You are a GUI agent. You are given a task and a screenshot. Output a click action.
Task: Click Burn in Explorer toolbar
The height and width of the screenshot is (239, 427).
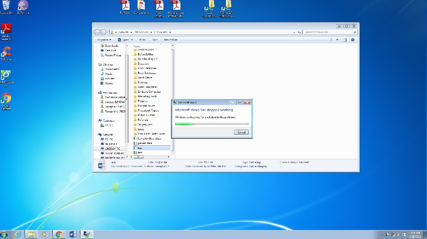pos(155,40)
